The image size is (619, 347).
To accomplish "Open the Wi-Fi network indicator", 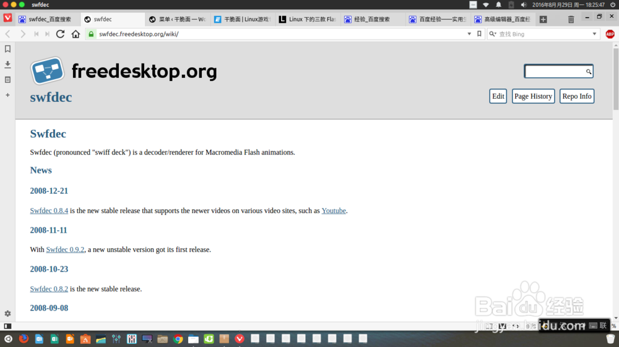I will 486,5.
